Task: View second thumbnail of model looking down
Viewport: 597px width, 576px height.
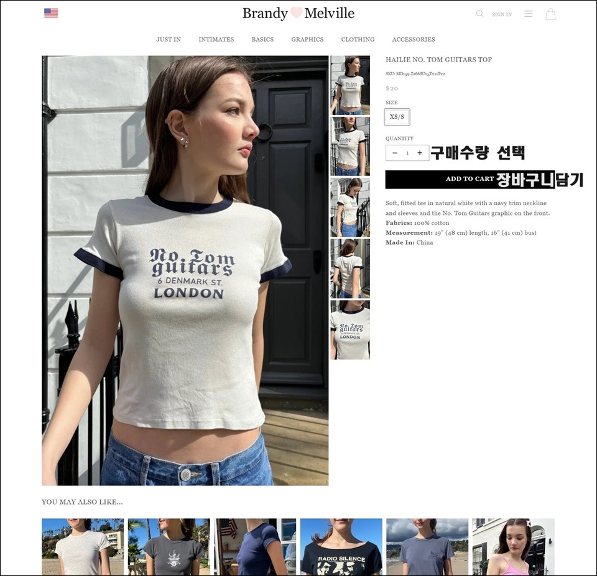Action: point(350,146)
